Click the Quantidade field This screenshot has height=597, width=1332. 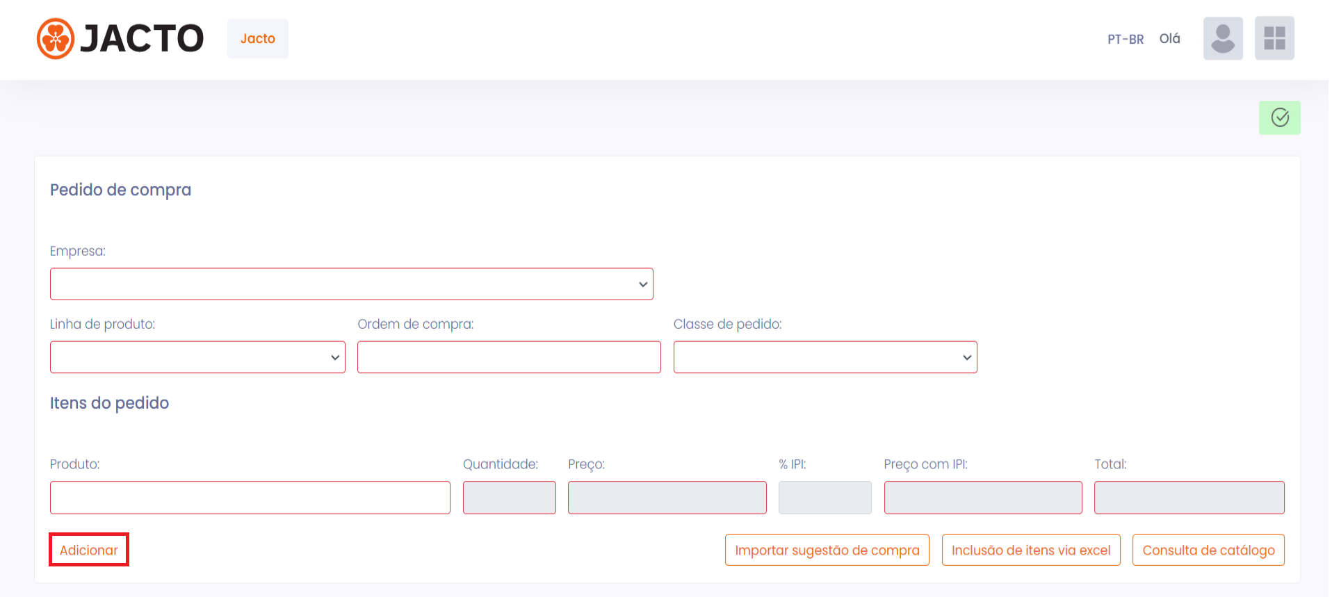[x=510, y=498]
